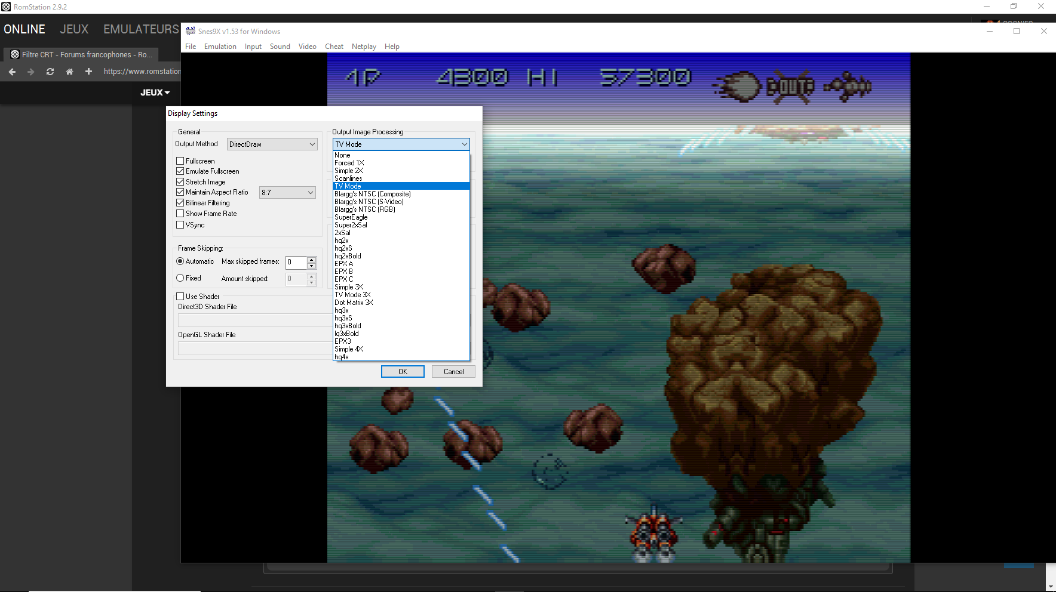1056x592 pixels.
Task: Open the Cheat menu
Action: point(334,47)
